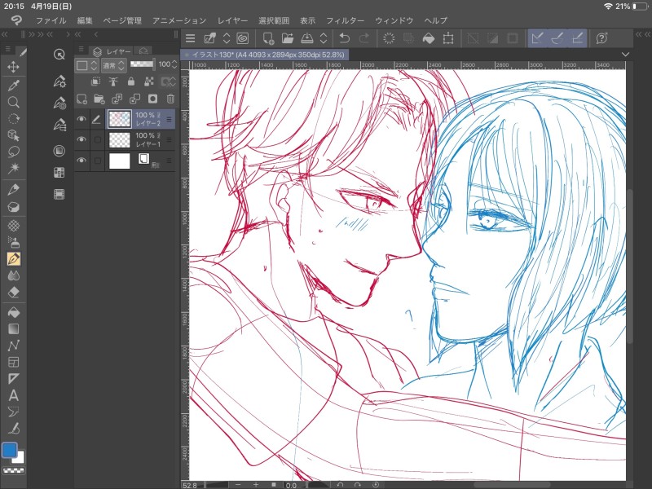Viewport: 652px width, 489px height.
Task: Tick the paper layer selection checkbox
Action: point(97,161)
